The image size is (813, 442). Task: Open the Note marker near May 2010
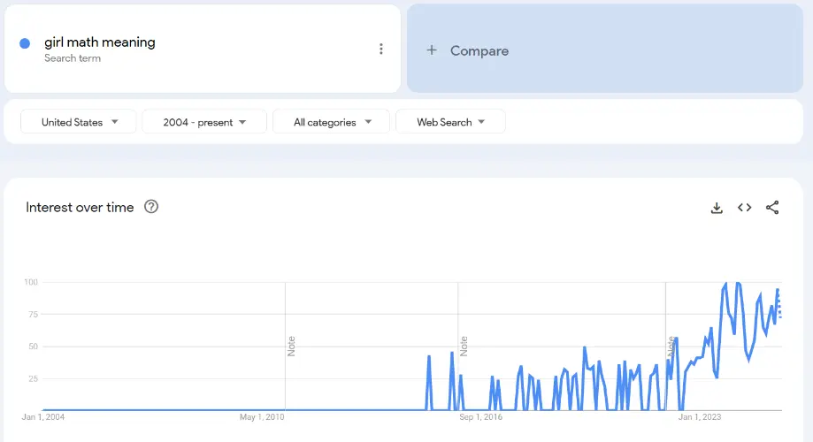coord(291,347)
